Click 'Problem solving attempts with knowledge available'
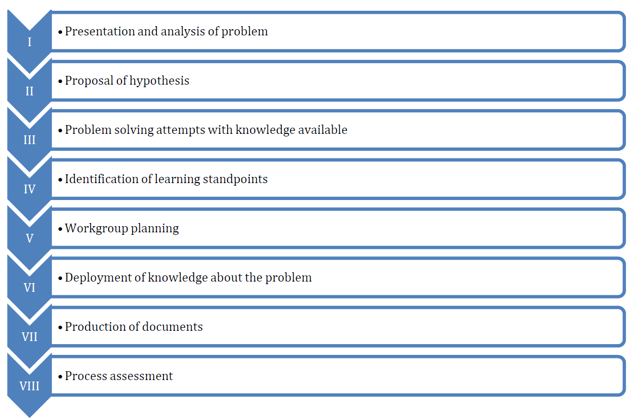The image size is (633, 419). click(206, 130)
